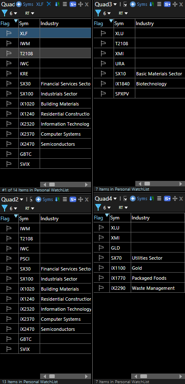185x384 pixels.
Task: Click the Syms link beside the XLF entry
Action: pos(28,4)
